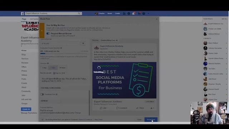The width and height of the screenshot is (229, 129).
Task: Click the Like icon under ad preview
Action: coord(101,108)
